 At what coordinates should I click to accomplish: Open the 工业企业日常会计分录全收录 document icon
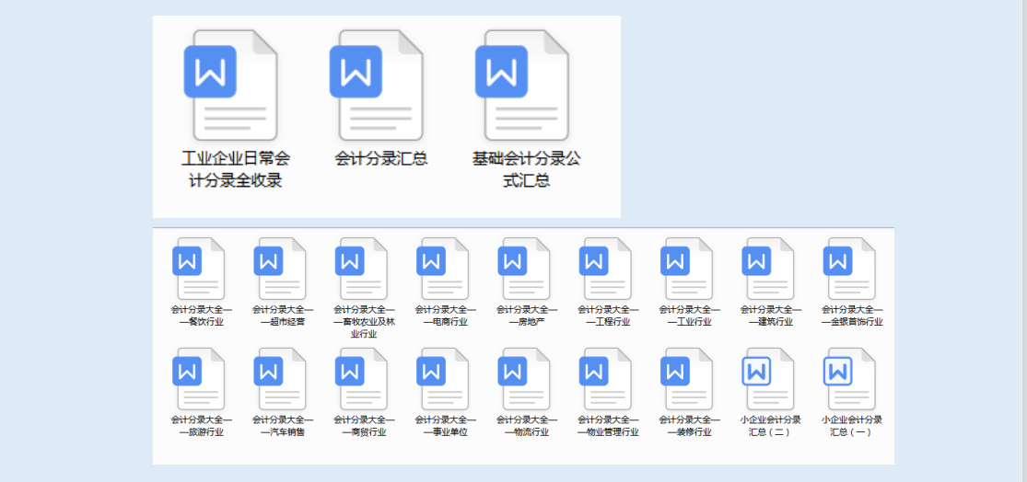232,85
